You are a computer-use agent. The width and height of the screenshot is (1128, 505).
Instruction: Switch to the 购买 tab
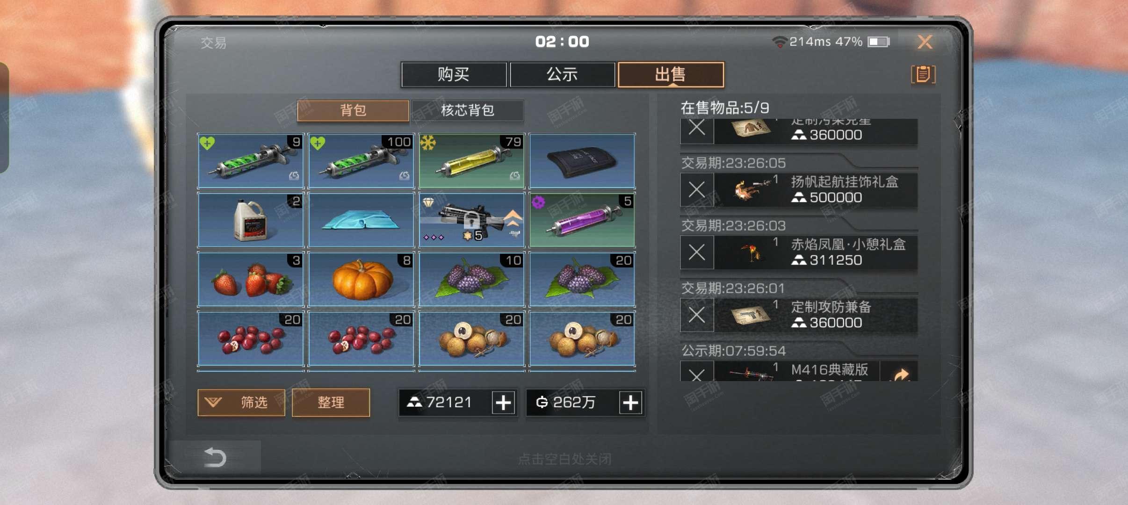click(454, 74)
